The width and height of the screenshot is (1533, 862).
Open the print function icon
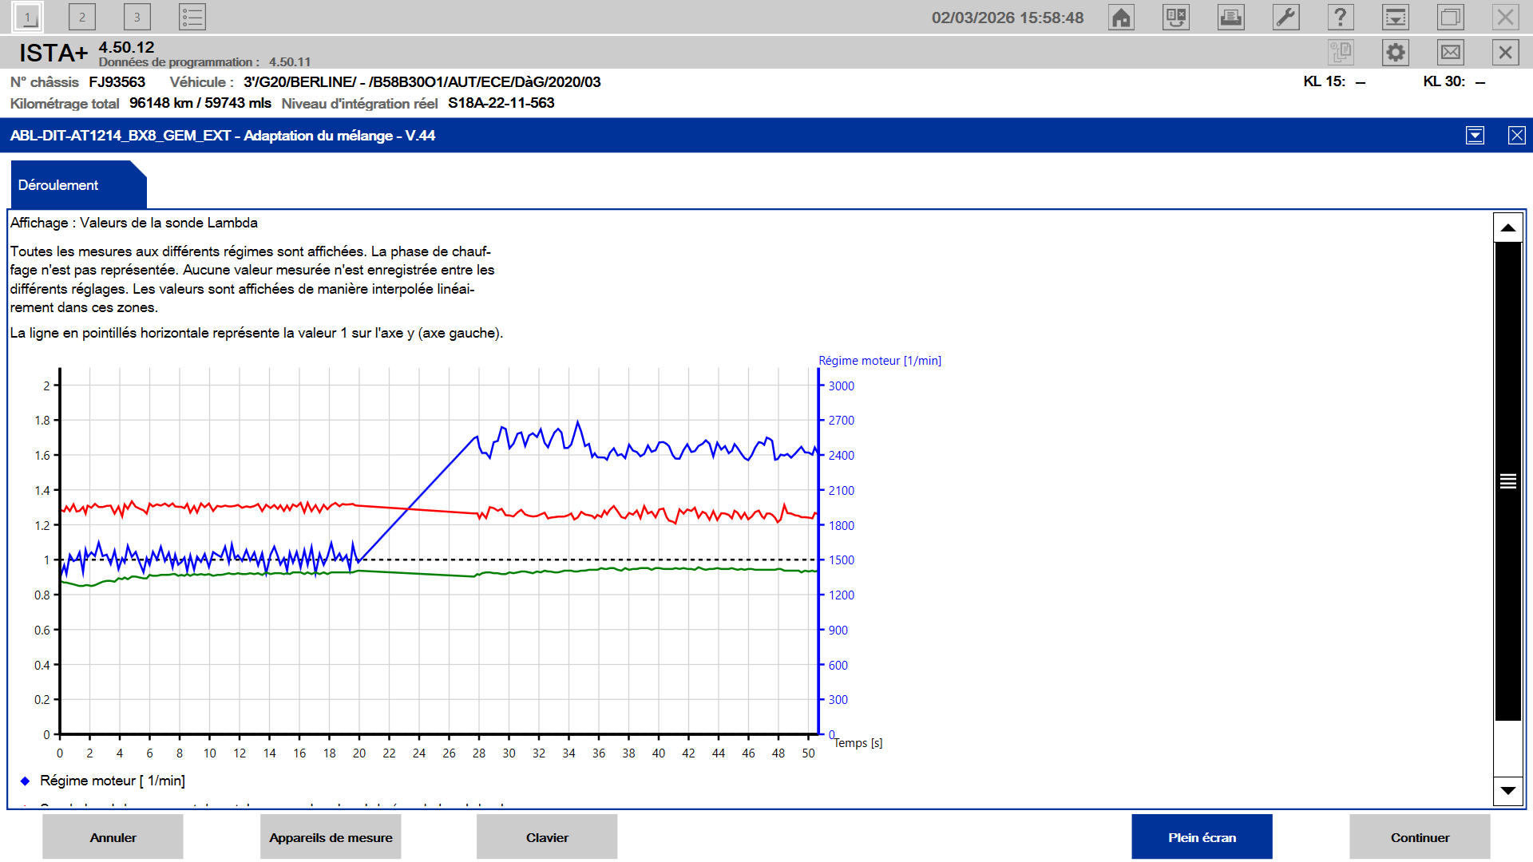pos(1230,17)
